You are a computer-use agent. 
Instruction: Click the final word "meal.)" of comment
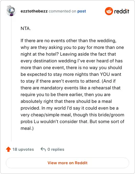tap(27, 128)
